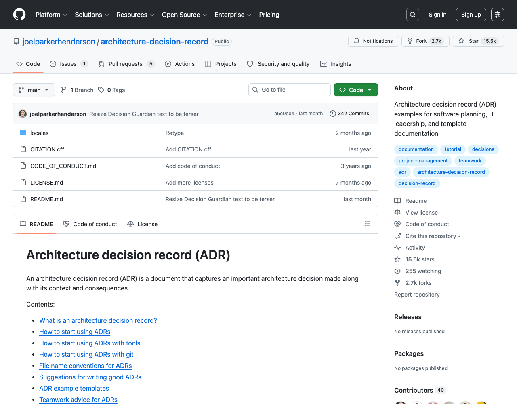Click the LICENSE.md file icon
517x404 pixels.
pyautogui.click(x=23, y=183)
